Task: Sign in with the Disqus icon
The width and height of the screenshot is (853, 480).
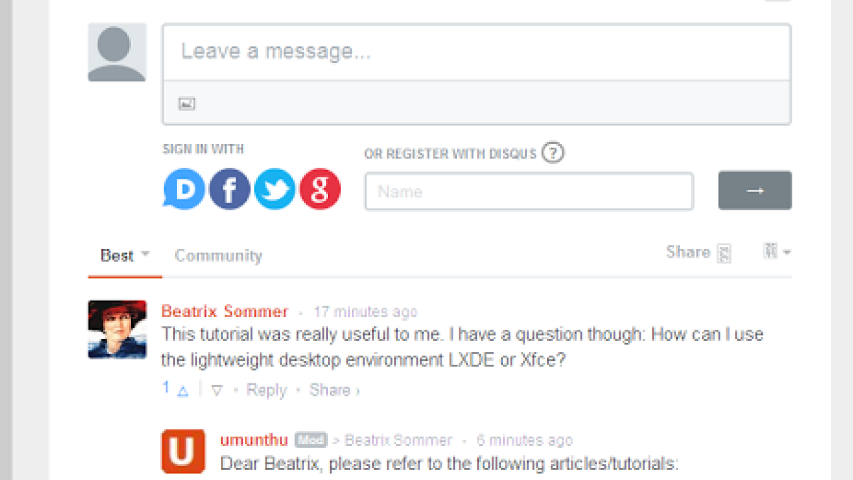Action: [183, 189]
